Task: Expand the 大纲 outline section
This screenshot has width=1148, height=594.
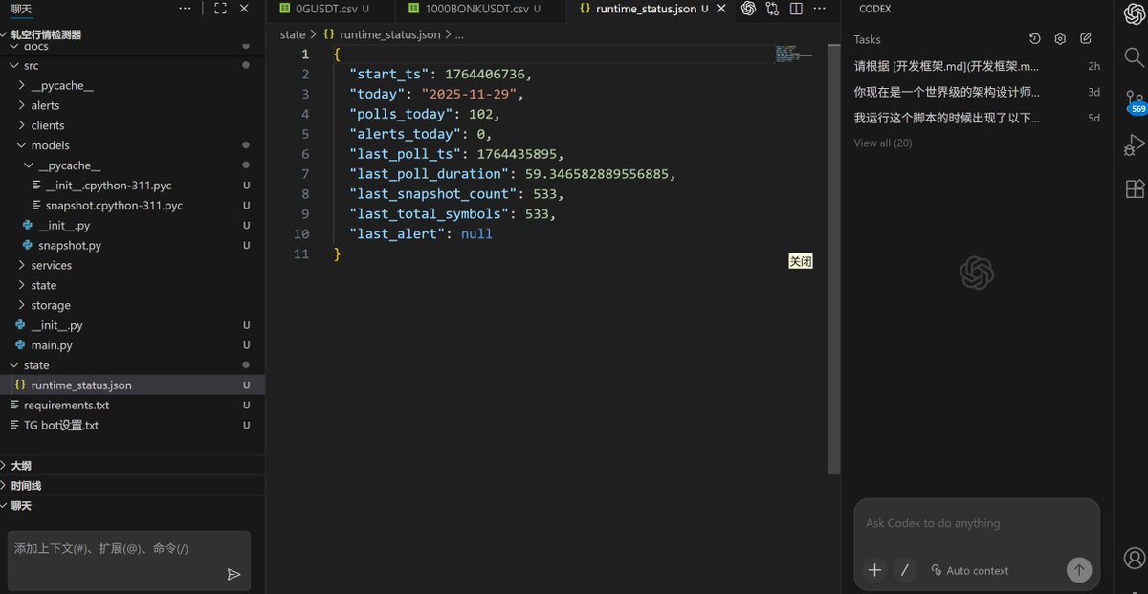Action: pyautogui.click(x=132, y=466)
